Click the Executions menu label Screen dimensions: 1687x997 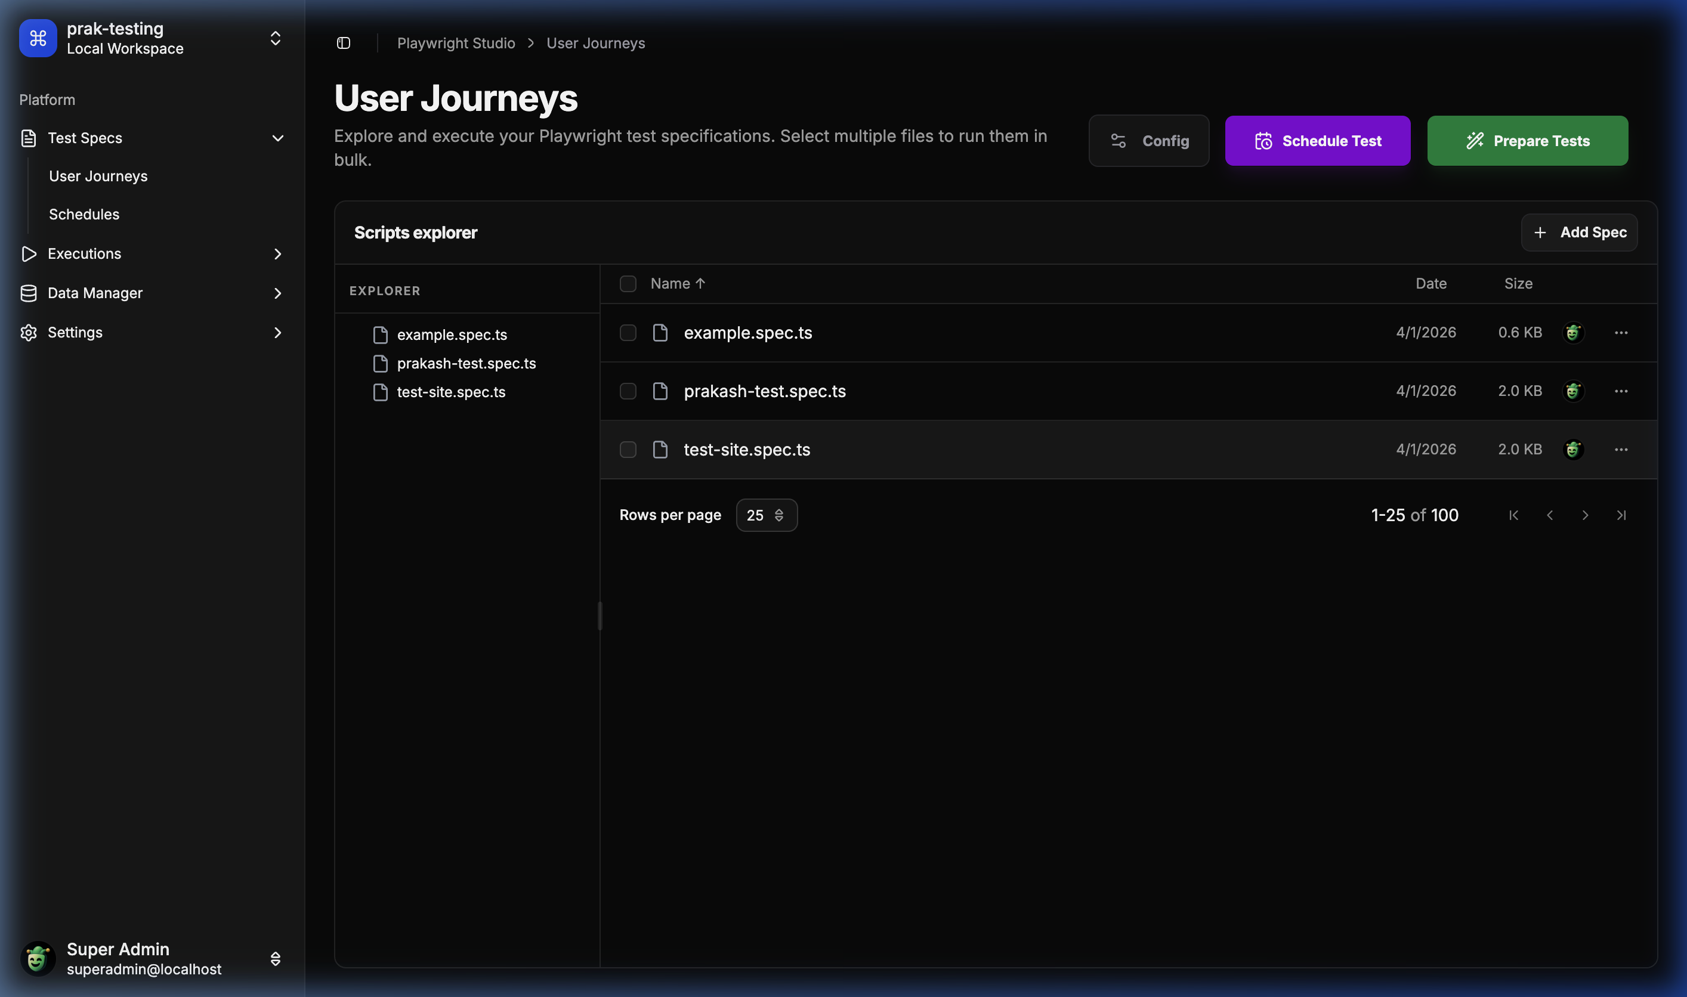click(x=84, y=254)
